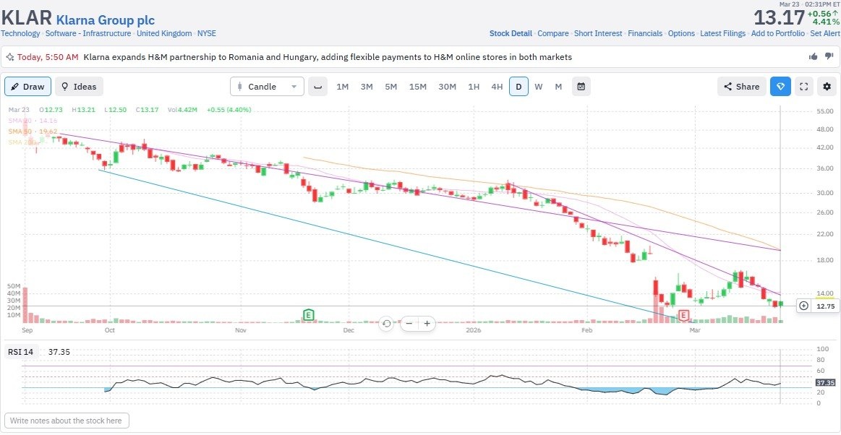Select the 1M intraday timeframe
This screenshot has height=435, width=841.
342,86
